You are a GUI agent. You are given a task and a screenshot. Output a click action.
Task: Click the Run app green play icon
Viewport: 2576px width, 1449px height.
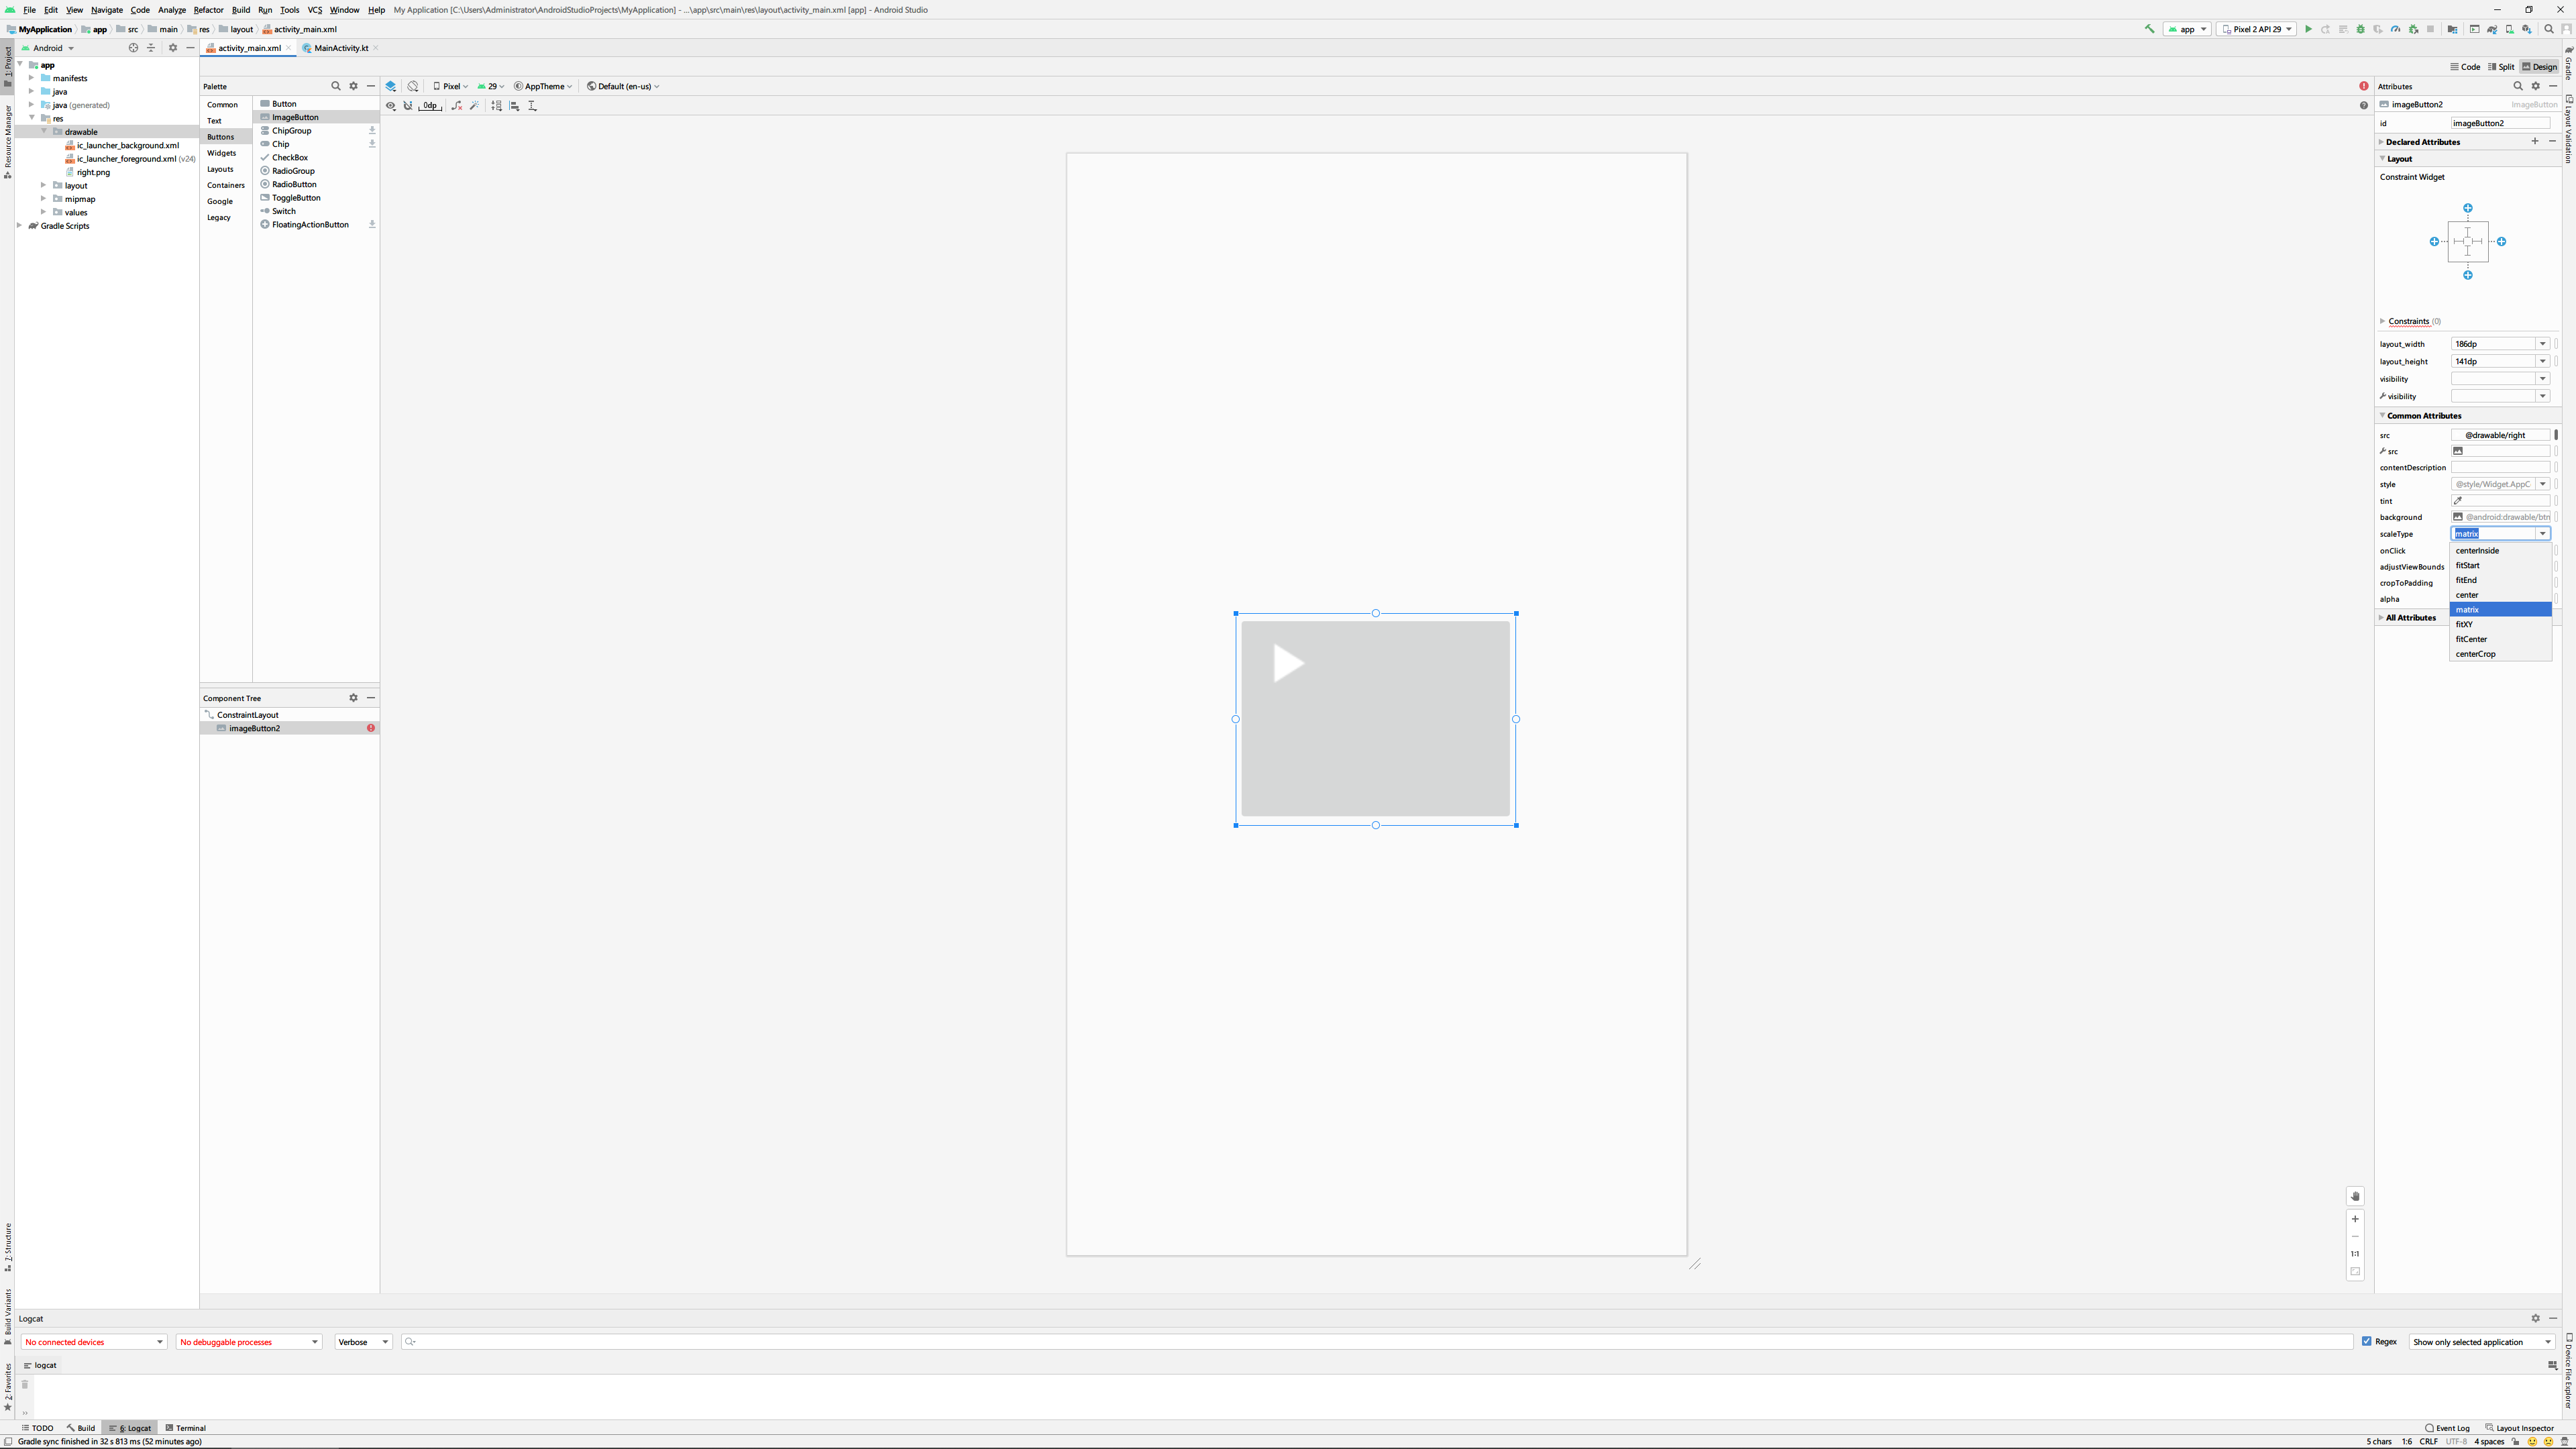point(2309,29)
